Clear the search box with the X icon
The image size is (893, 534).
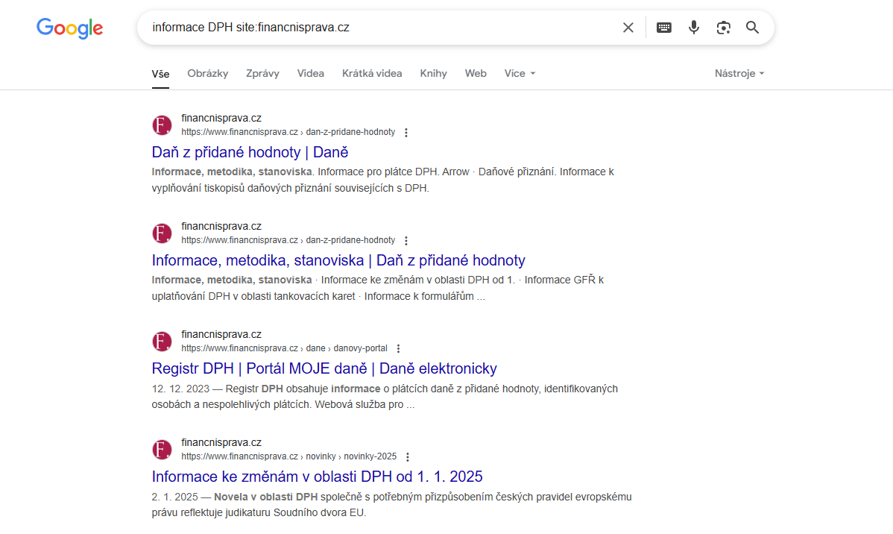click(x=628, y=28)
